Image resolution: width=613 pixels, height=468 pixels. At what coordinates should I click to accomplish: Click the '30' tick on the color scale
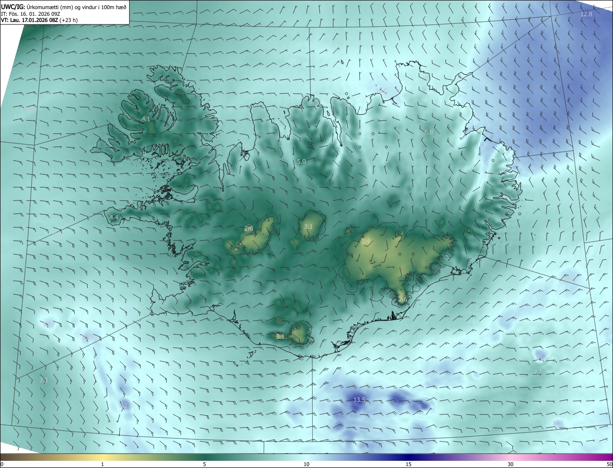pos(511,464)
